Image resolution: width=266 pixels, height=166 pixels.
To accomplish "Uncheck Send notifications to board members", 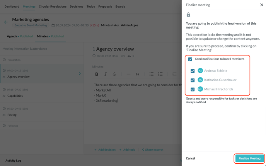I will [x=190, y=59].
